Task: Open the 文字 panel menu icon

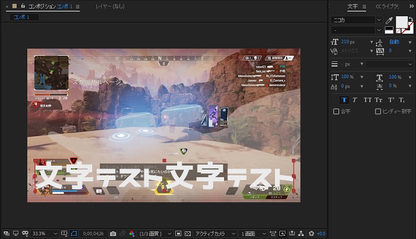Action: 364,7
